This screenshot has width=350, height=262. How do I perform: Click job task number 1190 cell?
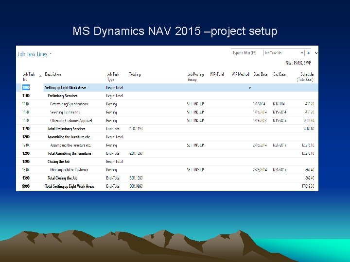(x=26, y=129)
